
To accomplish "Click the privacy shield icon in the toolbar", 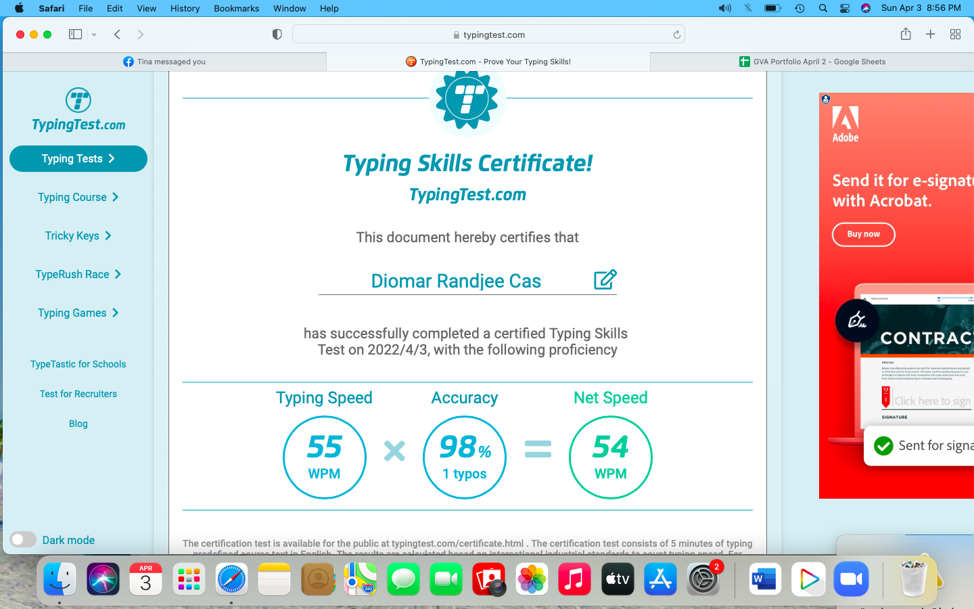I will (277, 34).
